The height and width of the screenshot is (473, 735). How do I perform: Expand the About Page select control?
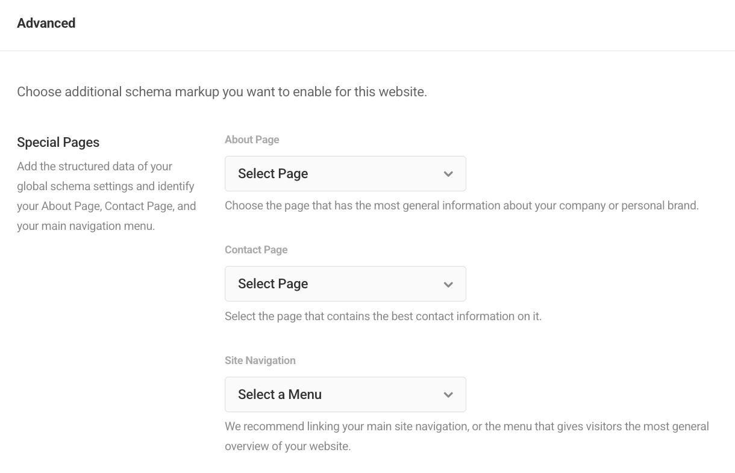pyautogui.click(x=345, y=173)
